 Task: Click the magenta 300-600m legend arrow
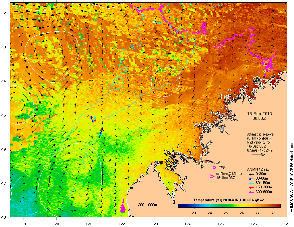[251, 192]
